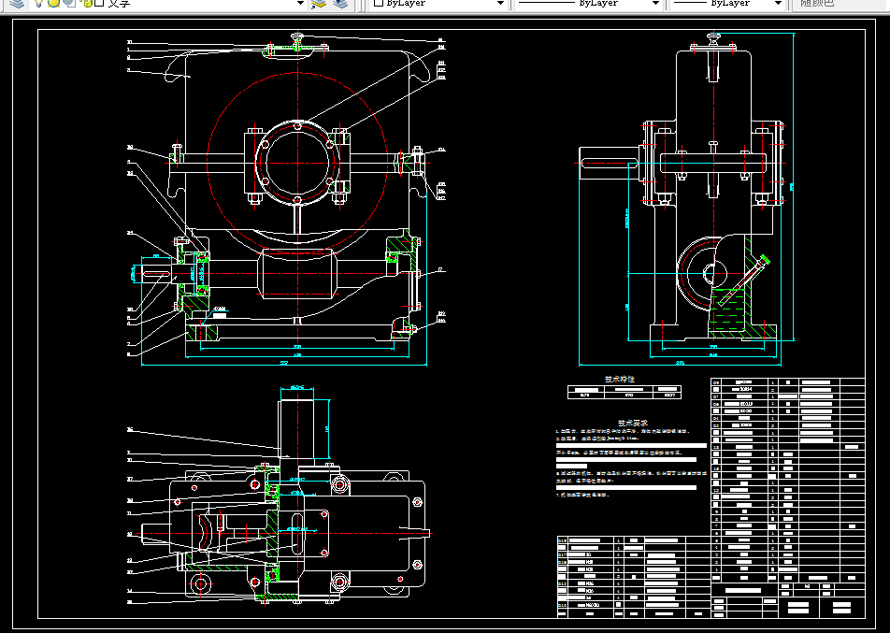Screen dimensions: 890x633
Task: Select the 技术特性 heading text
Action: (619, 379)
